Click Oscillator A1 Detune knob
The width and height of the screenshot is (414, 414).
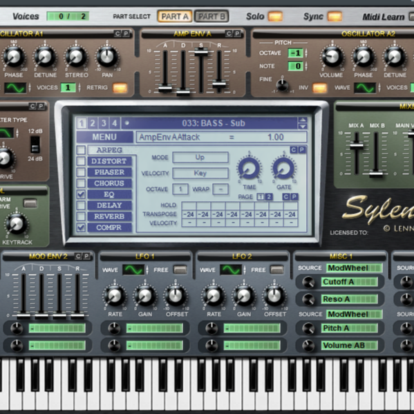pos(45,57)
